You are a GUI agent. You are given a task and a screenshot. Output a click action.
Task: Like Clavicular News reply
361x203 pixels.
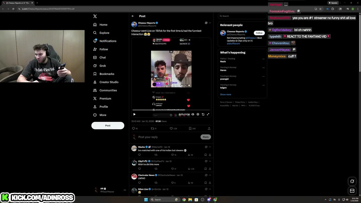[x=173, y=183]
